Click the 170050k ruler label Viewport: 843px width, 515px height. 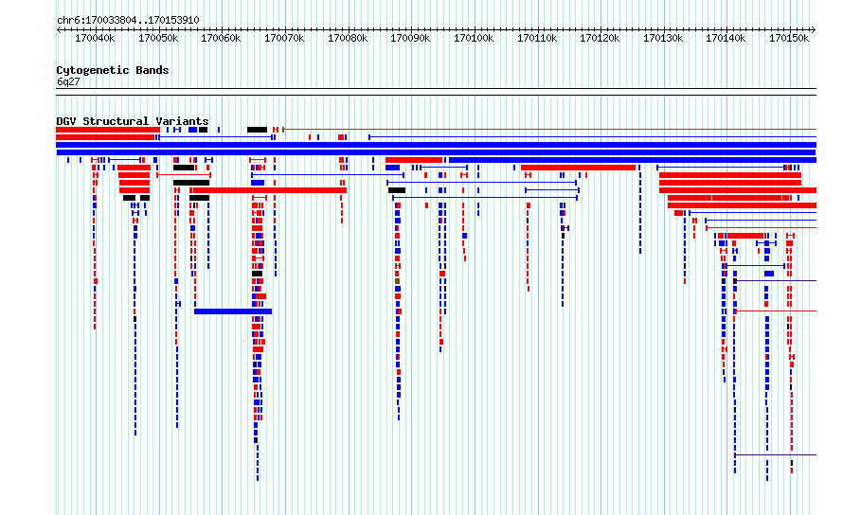pyautogui.click(x=158, y=38)
